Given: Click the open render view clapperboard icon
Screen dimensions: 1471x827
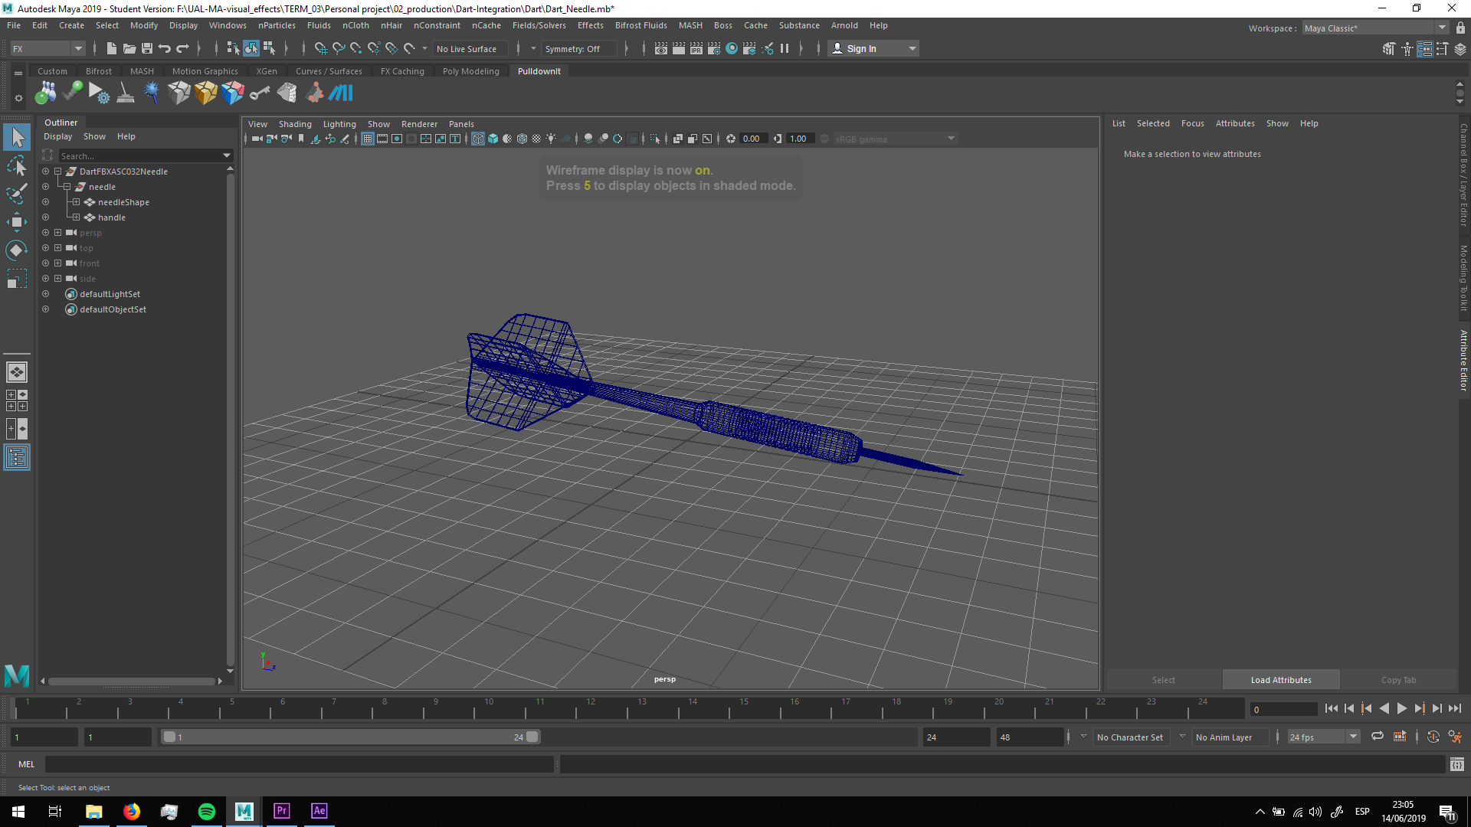Looking at the screenshot, I should click(x=661, y=48).
